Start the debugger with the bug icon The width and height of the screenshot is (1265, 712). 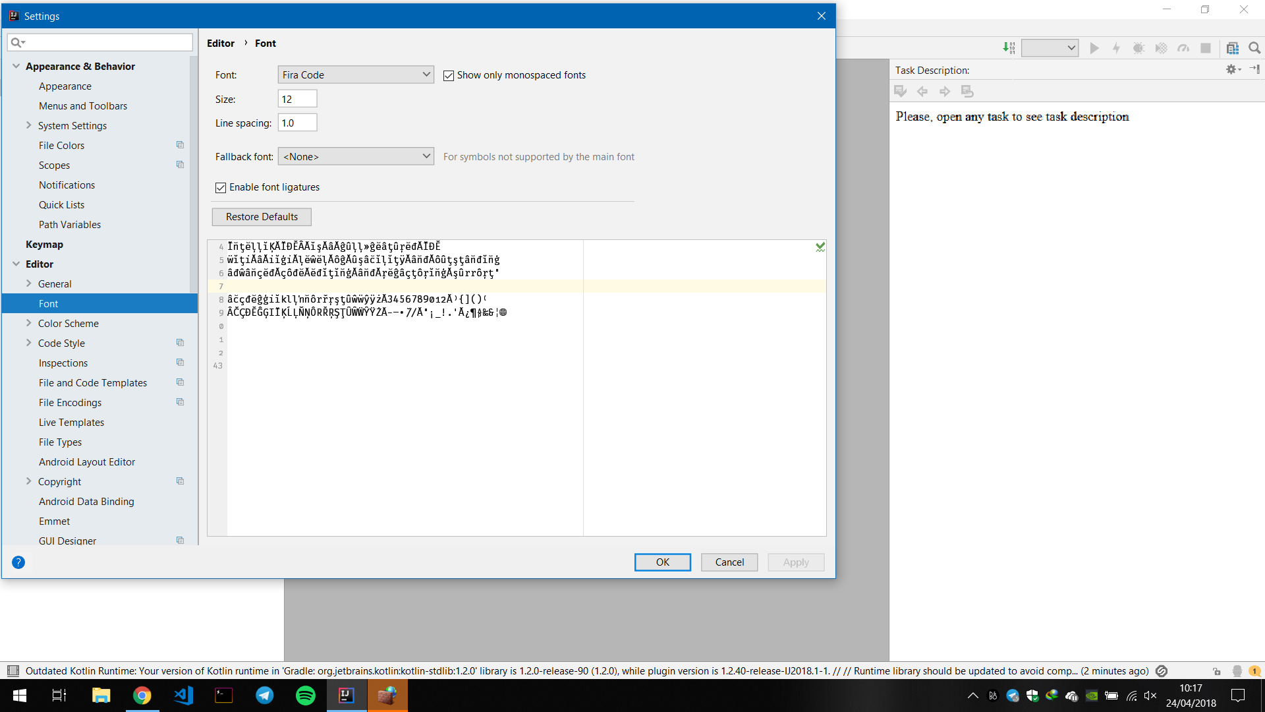(x=1138, y=47)
